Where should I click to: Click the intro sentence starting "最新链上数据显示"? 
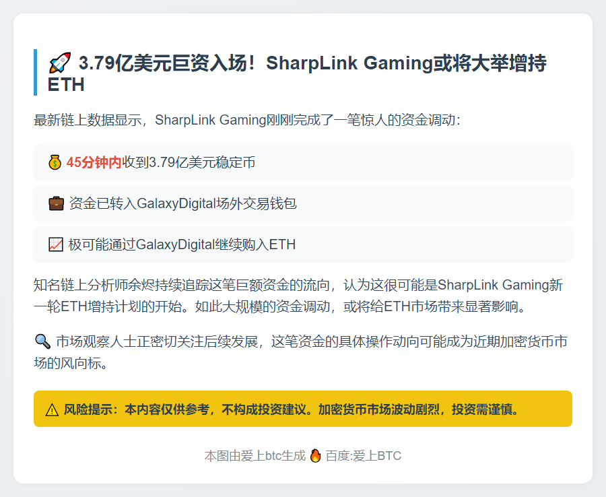(246, 121)
